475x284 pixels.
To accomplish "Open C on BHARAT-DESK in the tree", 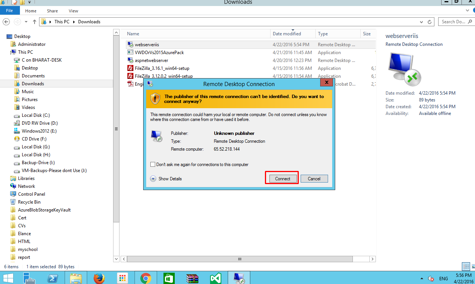I will tap(41, 60).
